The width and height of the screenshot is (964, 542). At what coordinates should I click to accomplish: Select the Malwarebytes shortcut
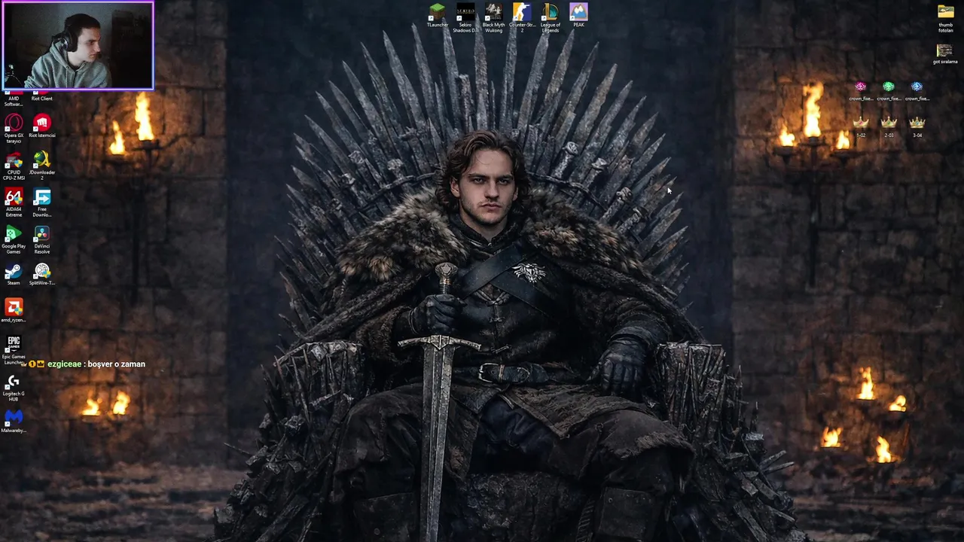point(14,422)
